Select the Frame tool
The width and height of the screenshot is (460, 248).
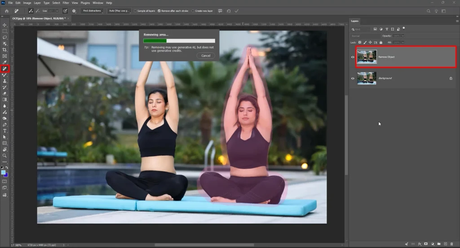[x=4, y=56]
